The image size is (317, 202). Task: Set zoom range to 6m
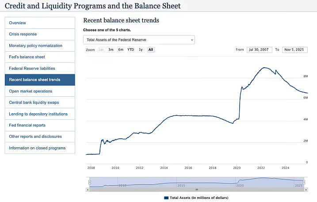click(121, 50)
